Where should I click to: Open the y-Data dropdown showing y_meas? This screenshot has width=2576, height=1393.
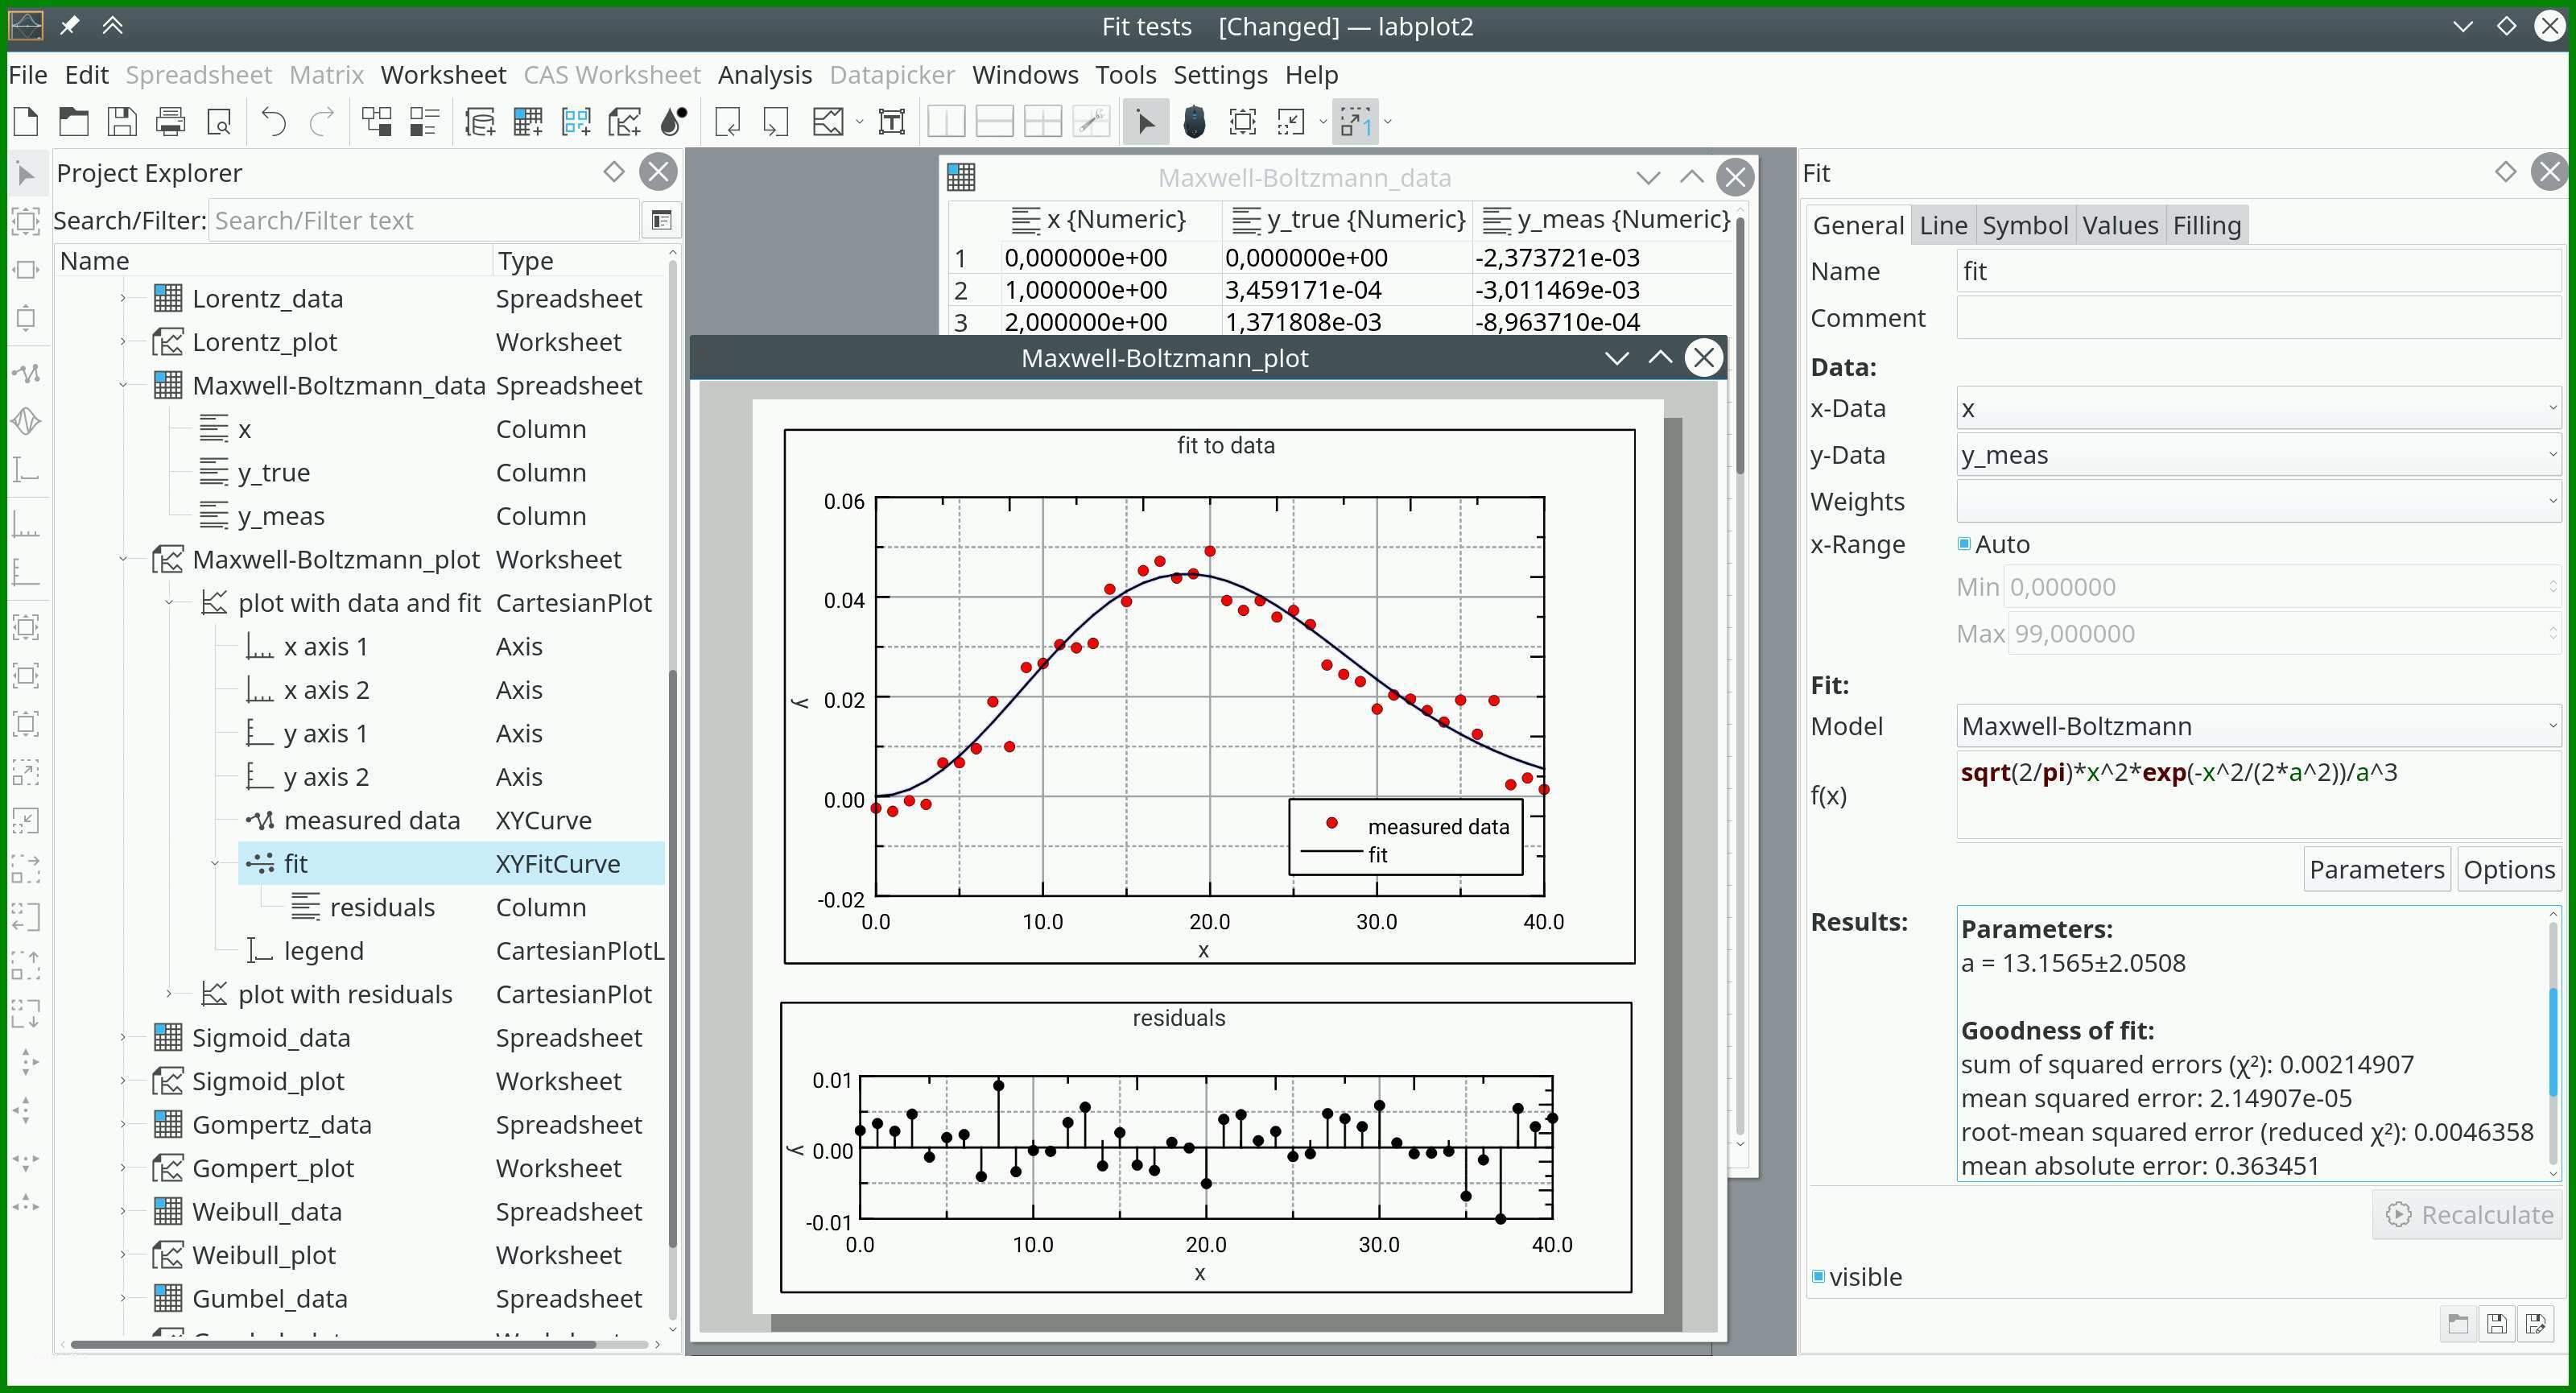click(2258, 455)
